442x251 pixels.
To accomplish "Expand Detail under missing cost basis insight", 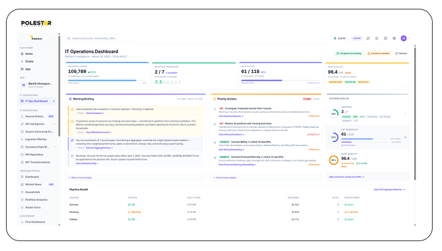I will point(80,132).
